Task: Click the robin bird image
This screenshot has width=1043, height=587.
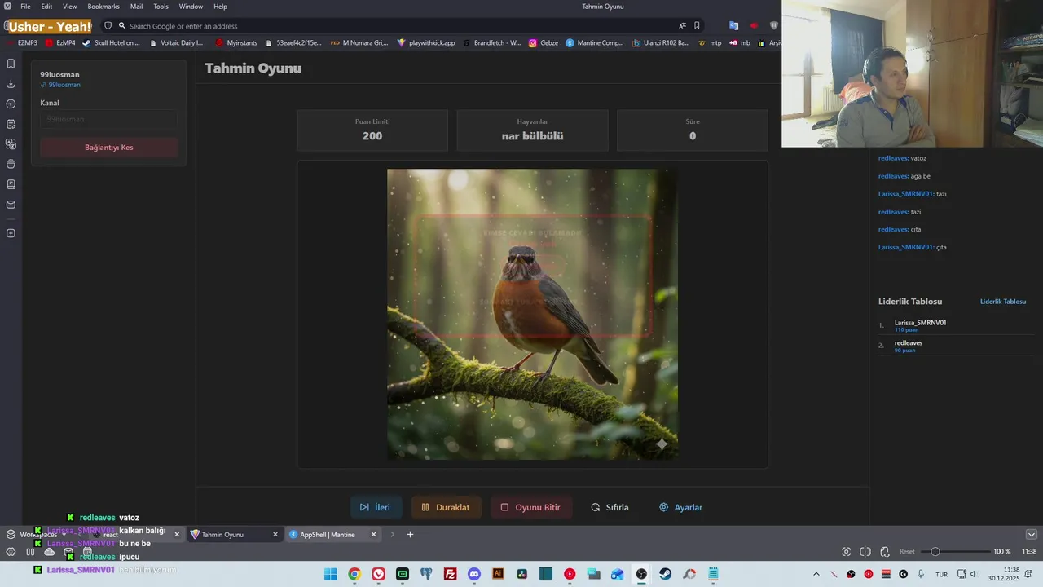Action: point(532,314)
